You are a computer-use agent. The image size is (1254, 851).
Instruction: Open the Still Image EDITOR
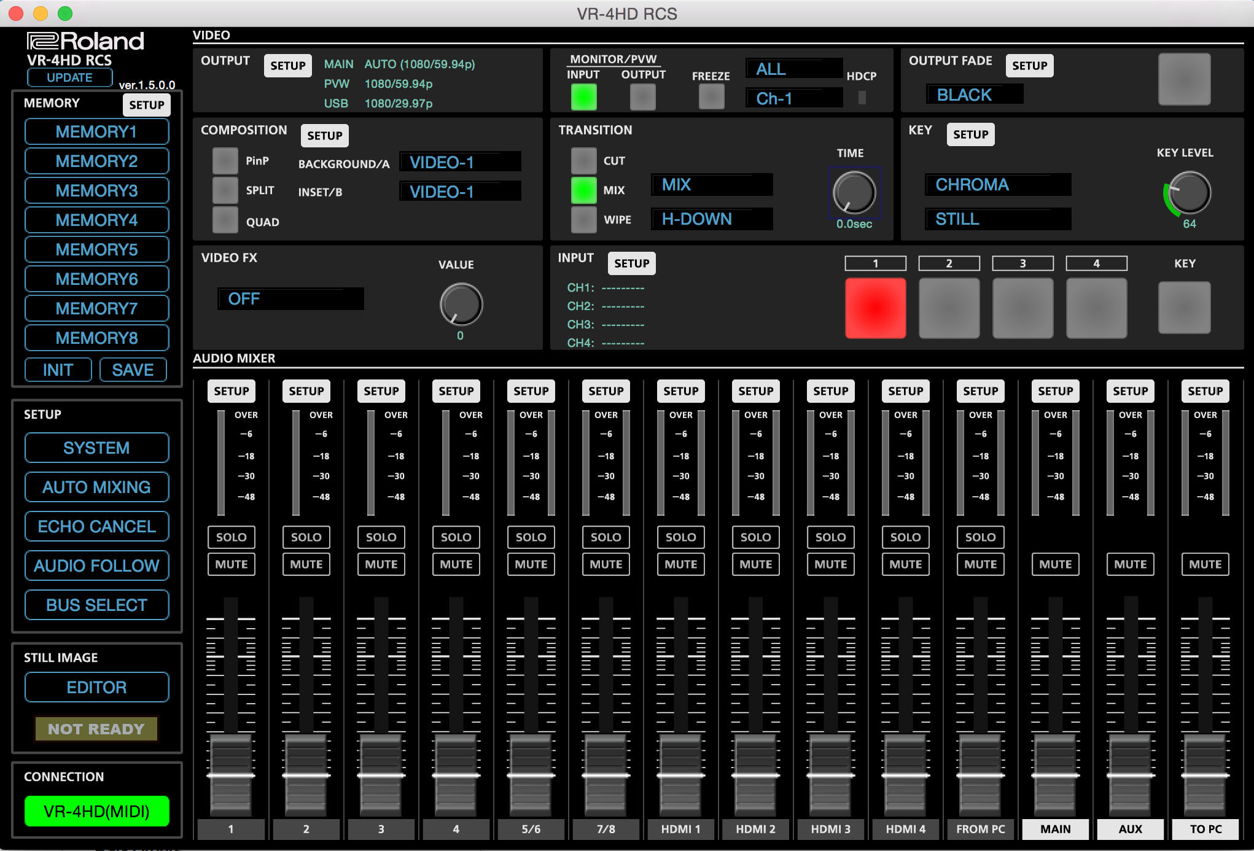(96, 687)
